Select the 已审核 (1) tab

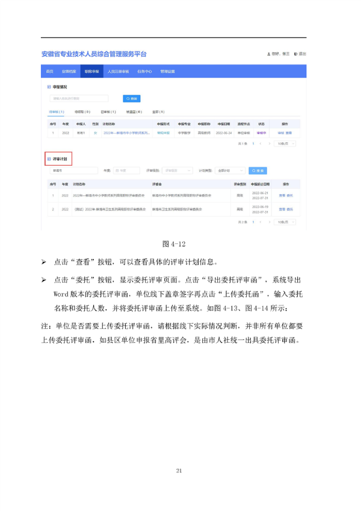108,111
